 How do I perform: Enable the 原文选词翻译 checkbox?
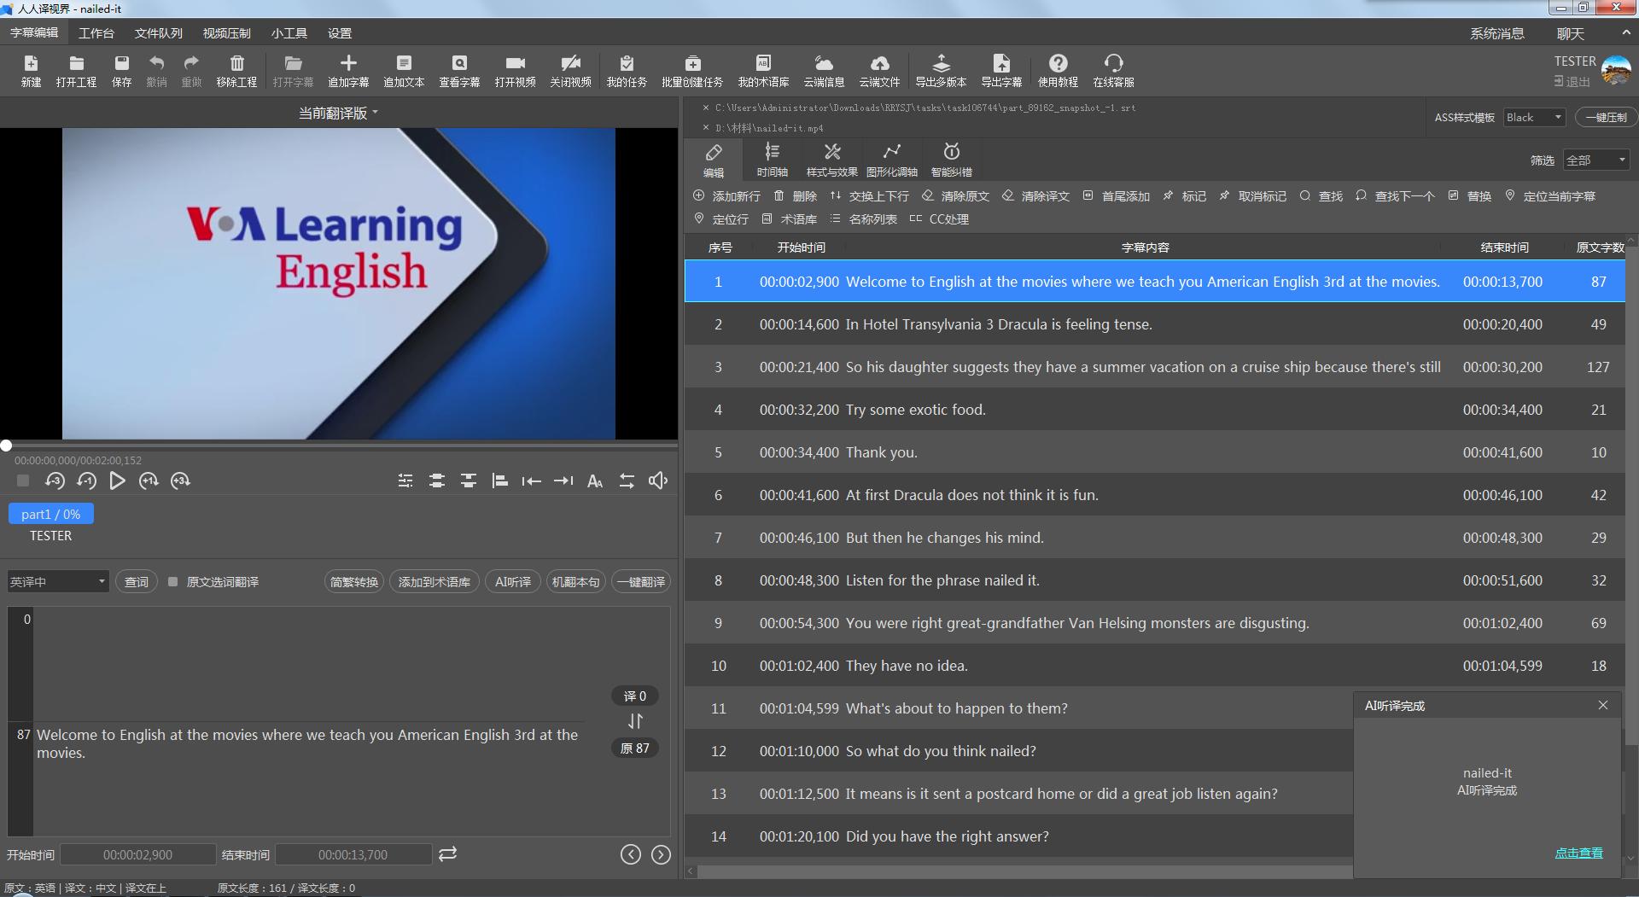point(173,582)
